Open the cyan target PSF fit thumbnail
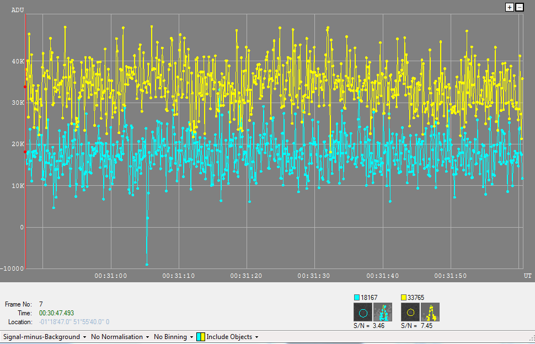Image resolution: width=535 pixels, height=344 pixels. tap(382, 313)
